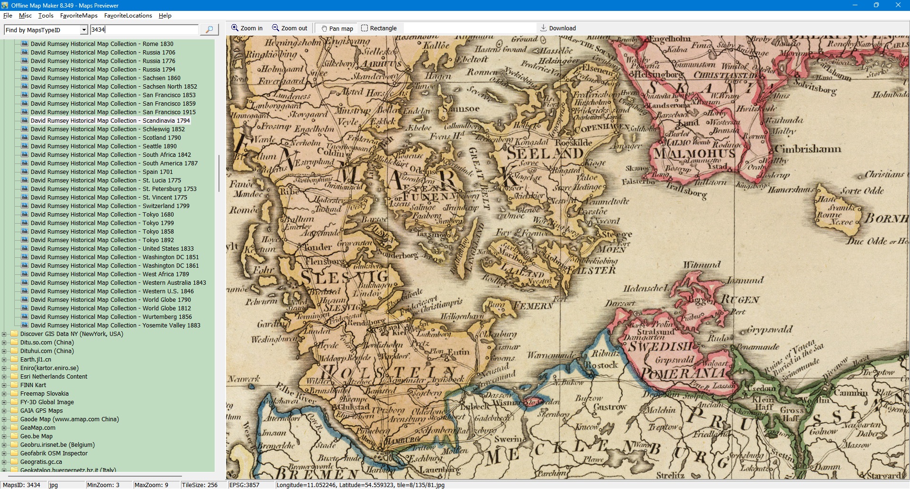Image resolution: width=910 pixels, height=489 pixels.
Task: Open the FavoriteMaps menu
Action: (x=79, y=16)
